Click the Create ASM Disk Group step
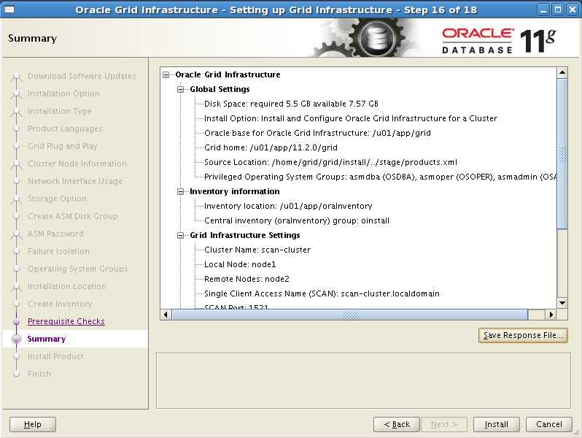Viewport: 582px width, 438px height. click(72, 216)
